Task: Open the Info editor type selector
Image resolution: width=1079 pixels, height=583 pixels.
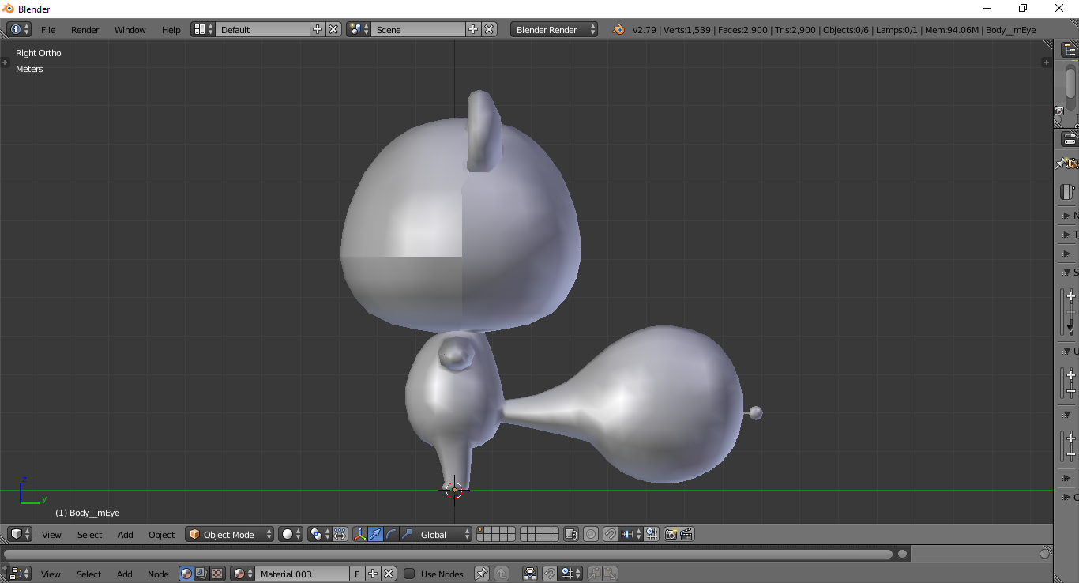Action: tap(19, 29)
